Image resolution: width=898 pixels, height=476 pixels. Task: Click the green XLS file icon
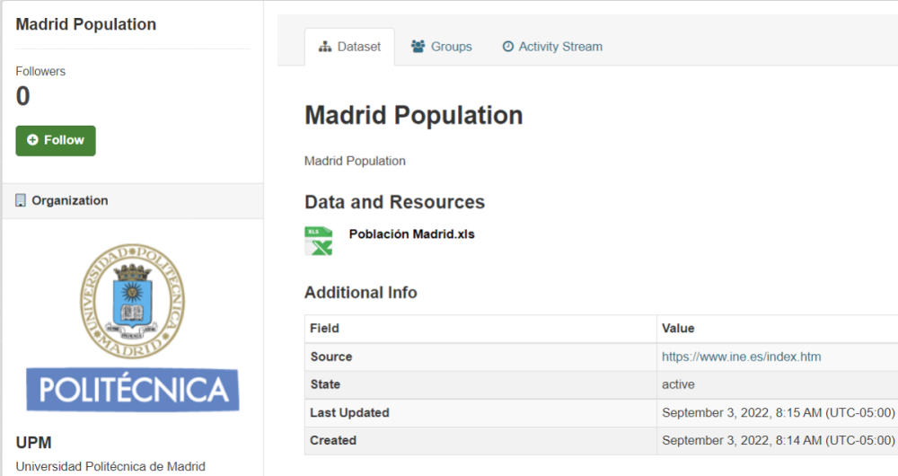point(318,241)
